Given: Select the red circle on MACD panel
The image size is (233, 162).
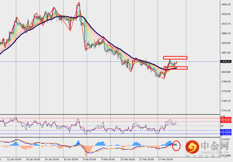Looking at the screenshot, I should click(176, 146).
